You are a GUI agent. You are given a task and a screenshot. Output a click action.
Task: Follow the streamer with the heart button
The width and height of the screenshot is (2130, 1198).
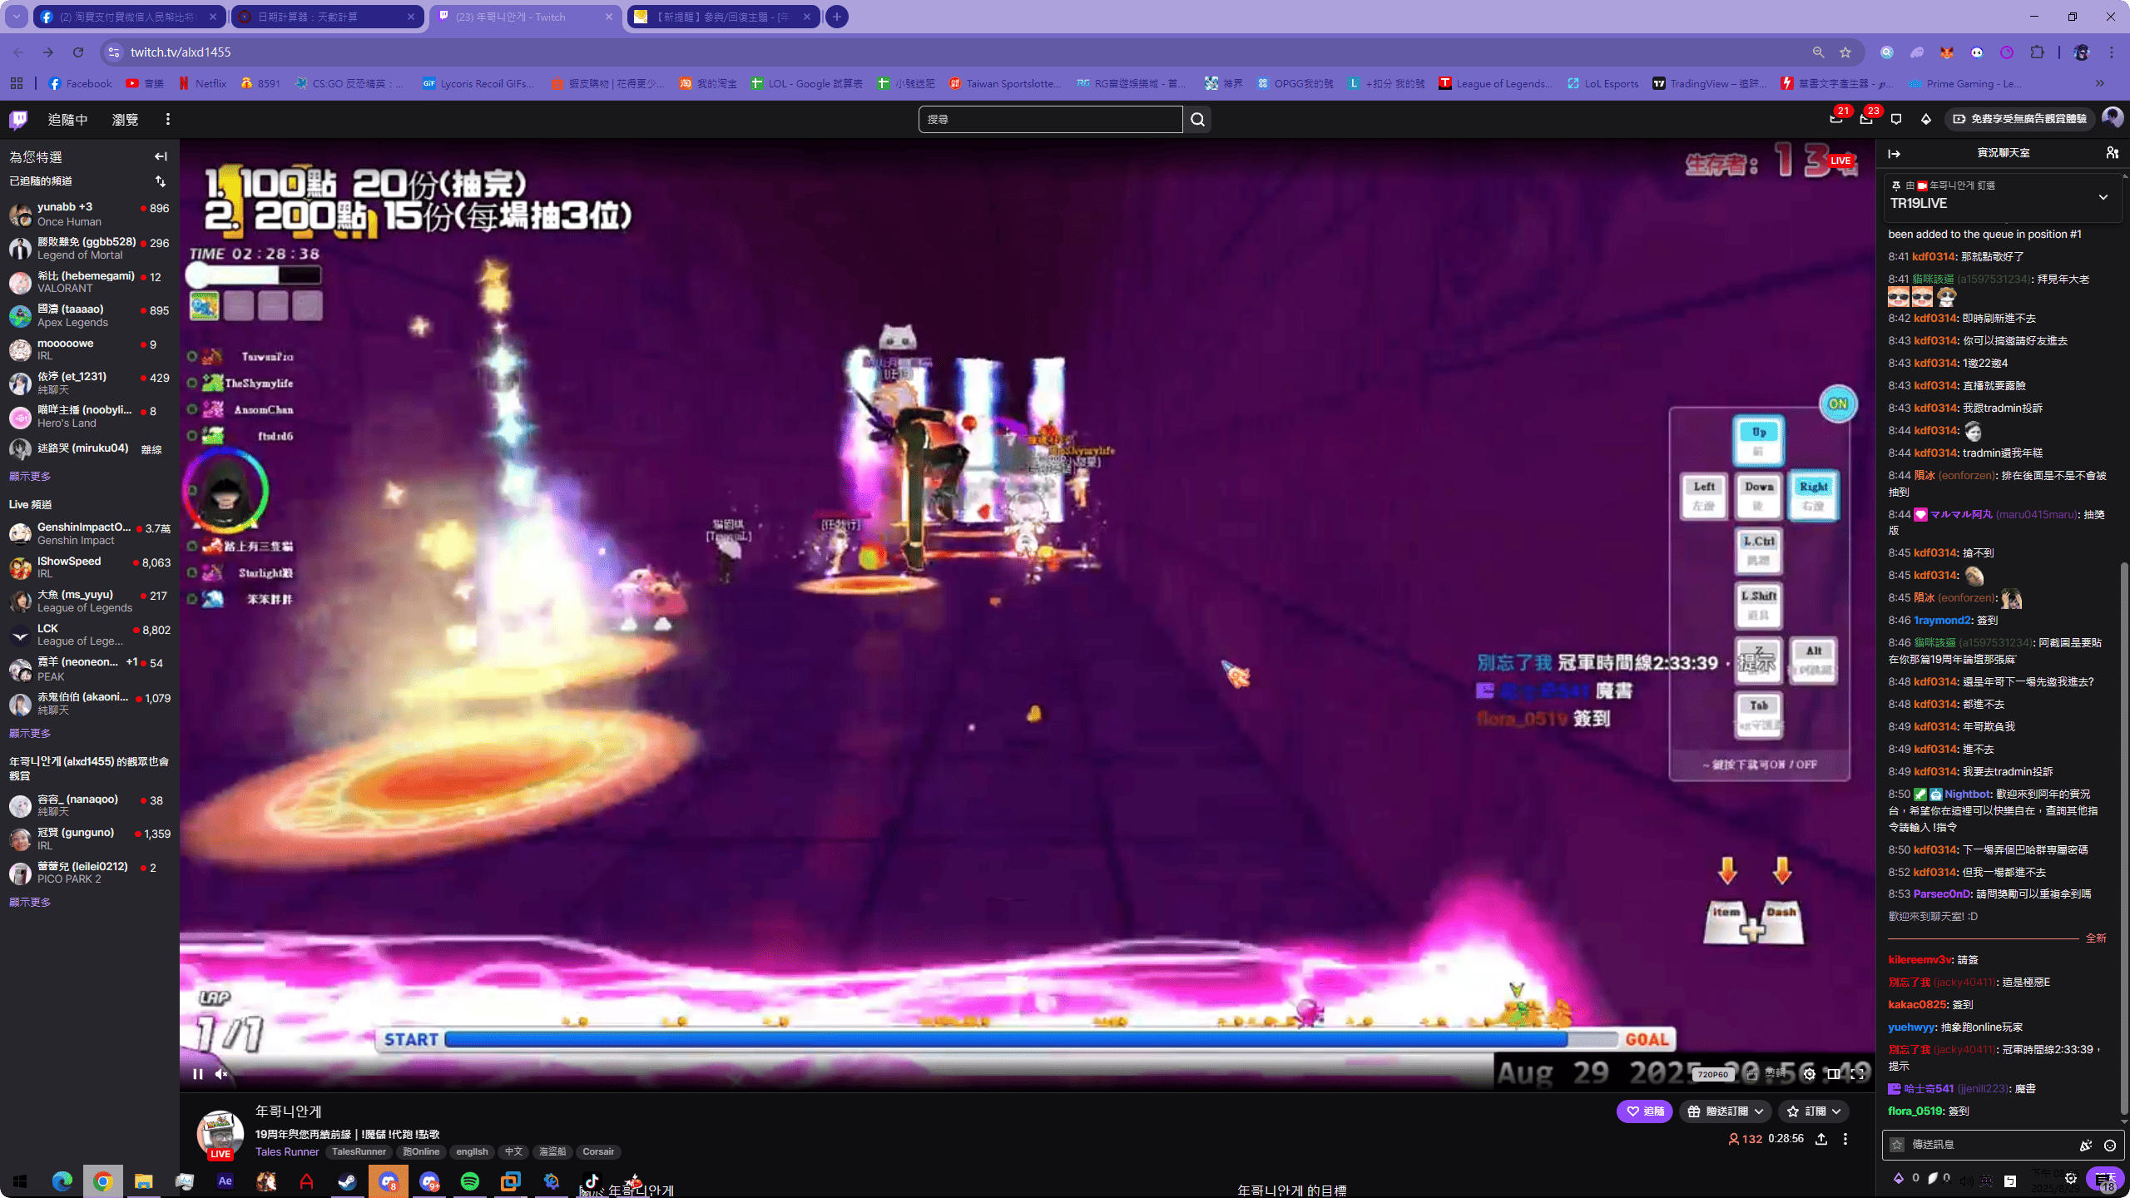[1644, 1111]
